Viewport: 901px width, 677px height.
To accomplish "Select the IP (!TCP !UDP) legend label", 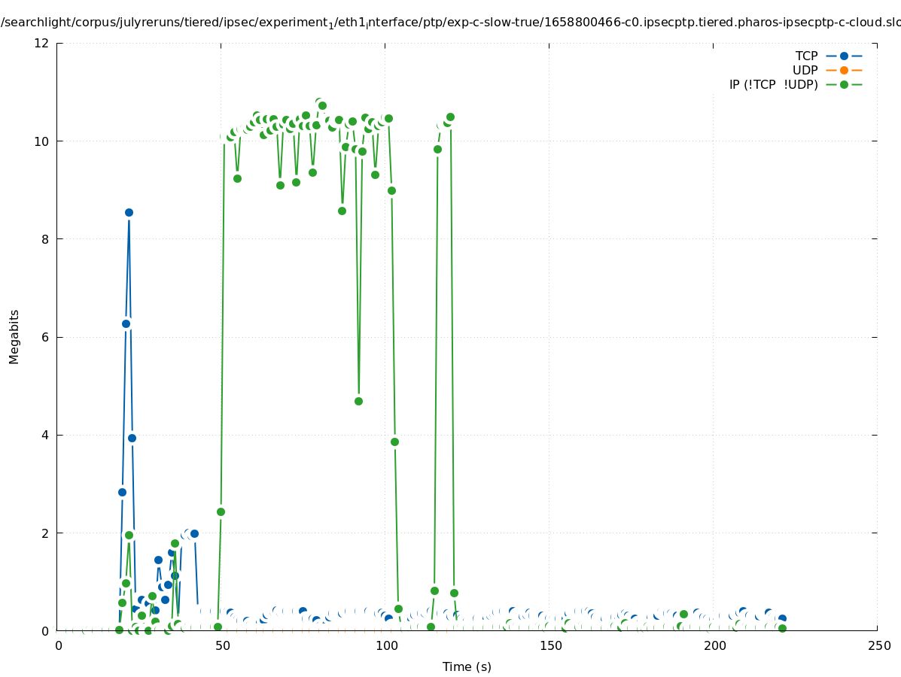I will click(x=773, y=84).
